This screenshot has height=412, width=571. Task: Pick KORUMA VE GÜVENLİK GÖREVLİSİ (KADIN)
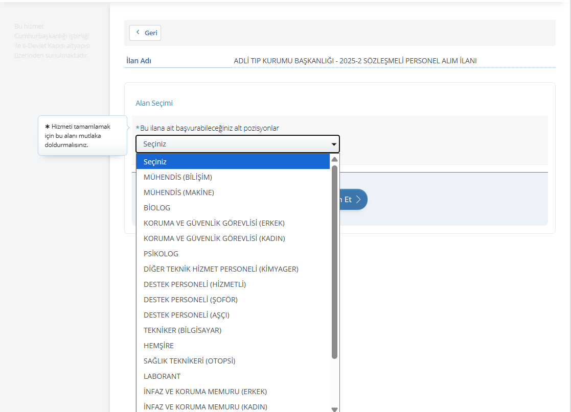tap(233, 238)
